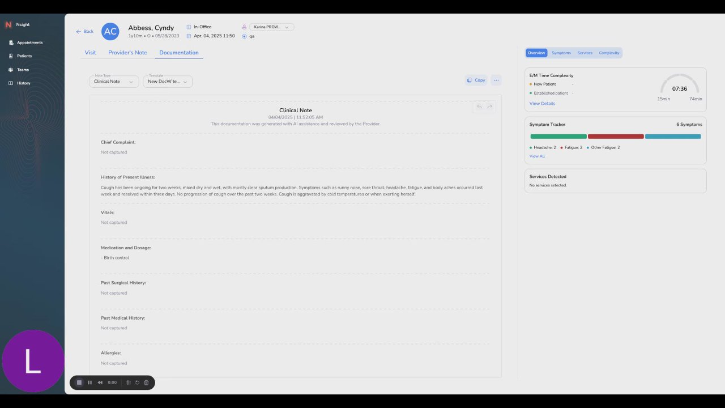Undo the last note edit
The image size is (725, 408).
(479, 107)
